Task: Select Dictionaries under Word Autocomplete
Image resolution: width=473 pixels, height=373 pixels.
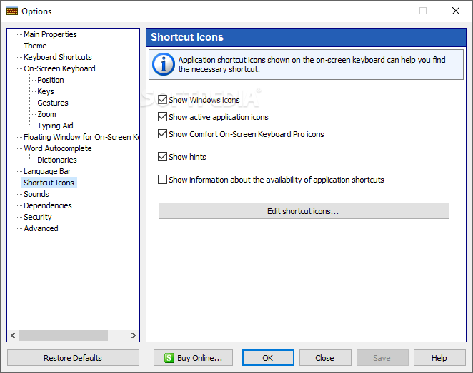Action: coord(57,160)
